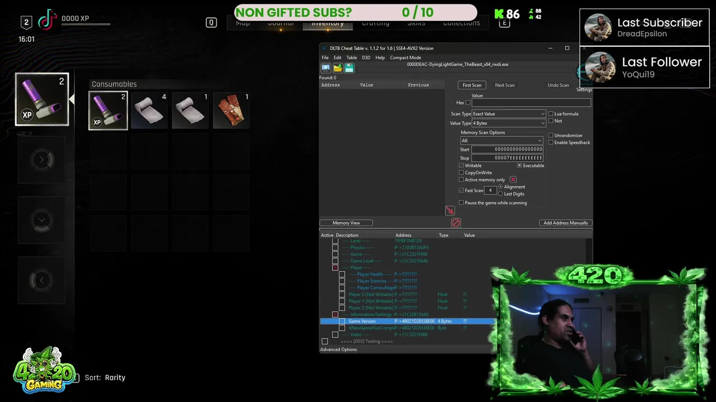Select the Last Digits radio button

point(501,194)
